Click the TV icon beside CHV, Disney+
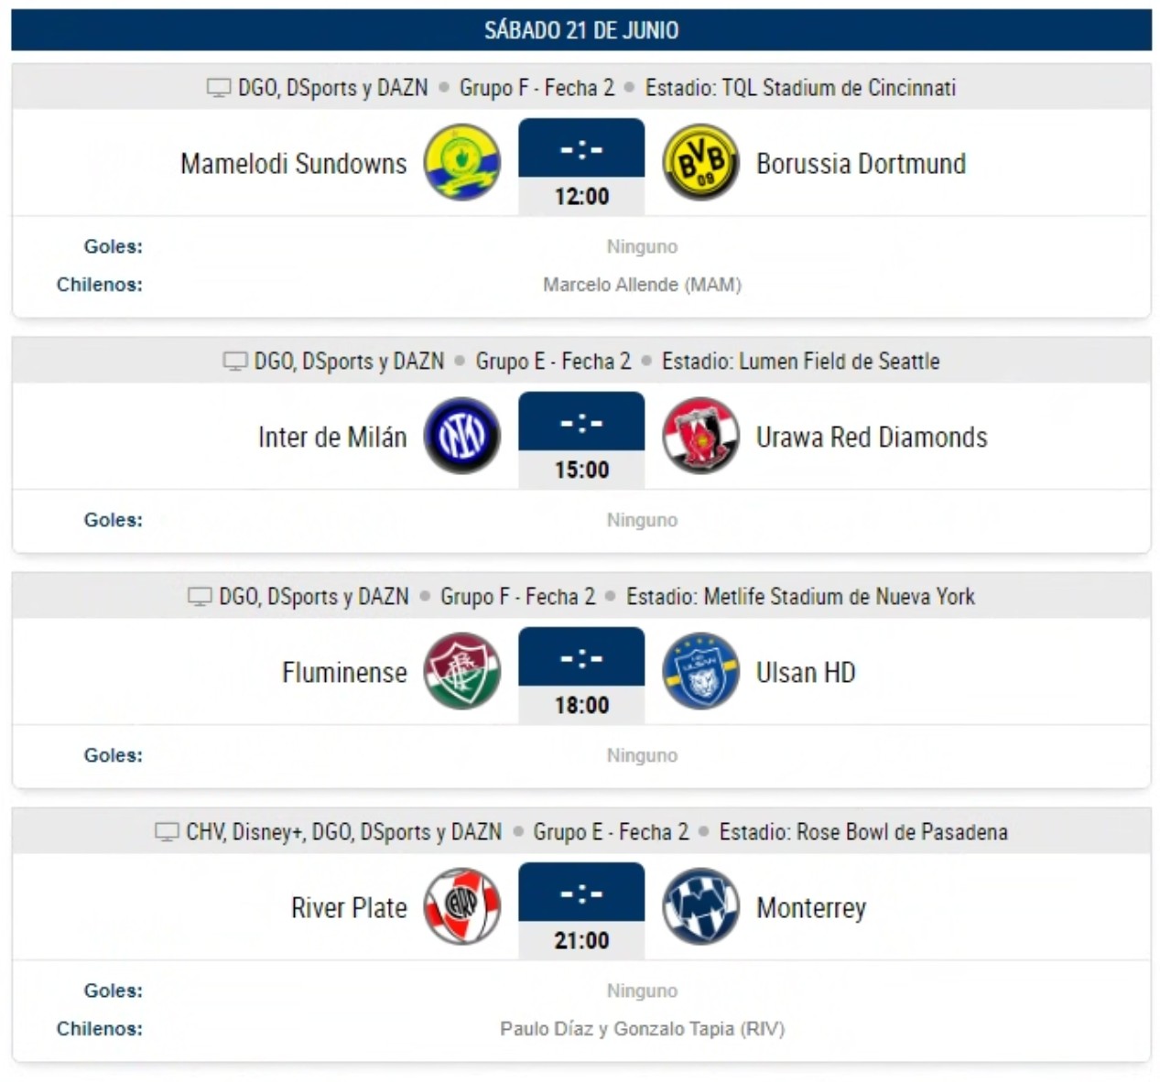 tap(167, 832)
